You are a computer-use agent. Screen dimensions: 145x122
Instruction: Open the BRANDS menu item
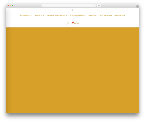(x=93, y=15)
